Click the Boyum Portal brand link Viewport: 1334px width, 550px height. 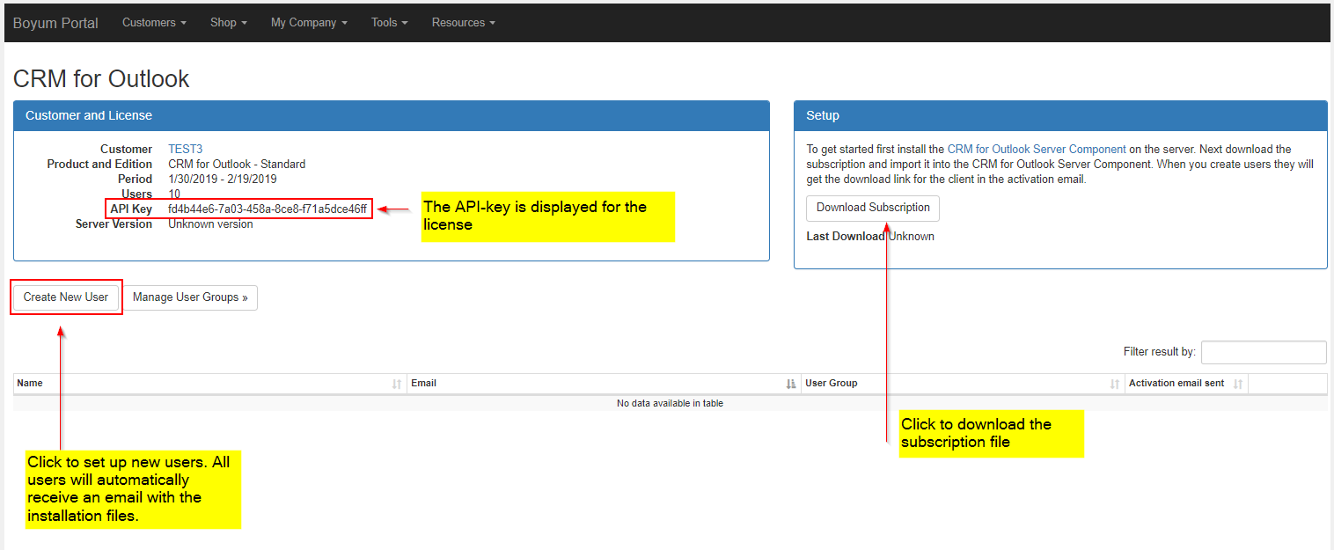tap(55, 23)
